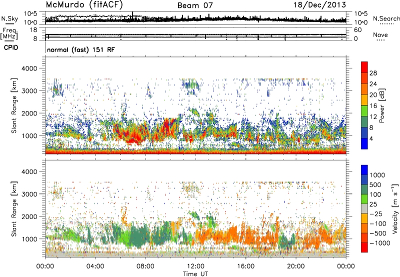Viewport: 400px width, 277px height.
Task: Click the "28" tick on Power colorbar
Action: [373, 73]
